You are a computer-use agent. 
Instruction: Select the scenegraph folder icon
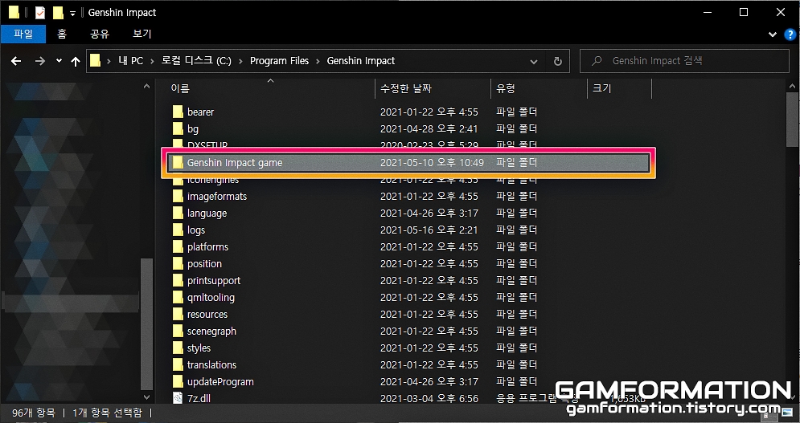pyautogui.click(x=178, y=331)
